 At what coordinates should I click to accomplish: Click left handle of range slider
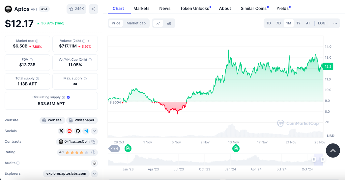[x=314, y=159]
